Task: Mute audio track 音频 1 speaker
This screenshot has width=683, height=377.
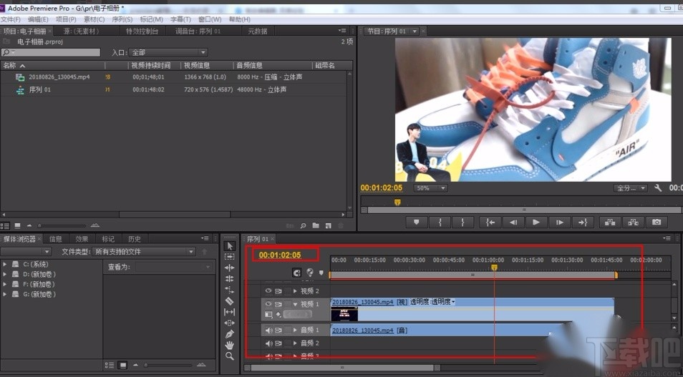Action: [268, 331]
